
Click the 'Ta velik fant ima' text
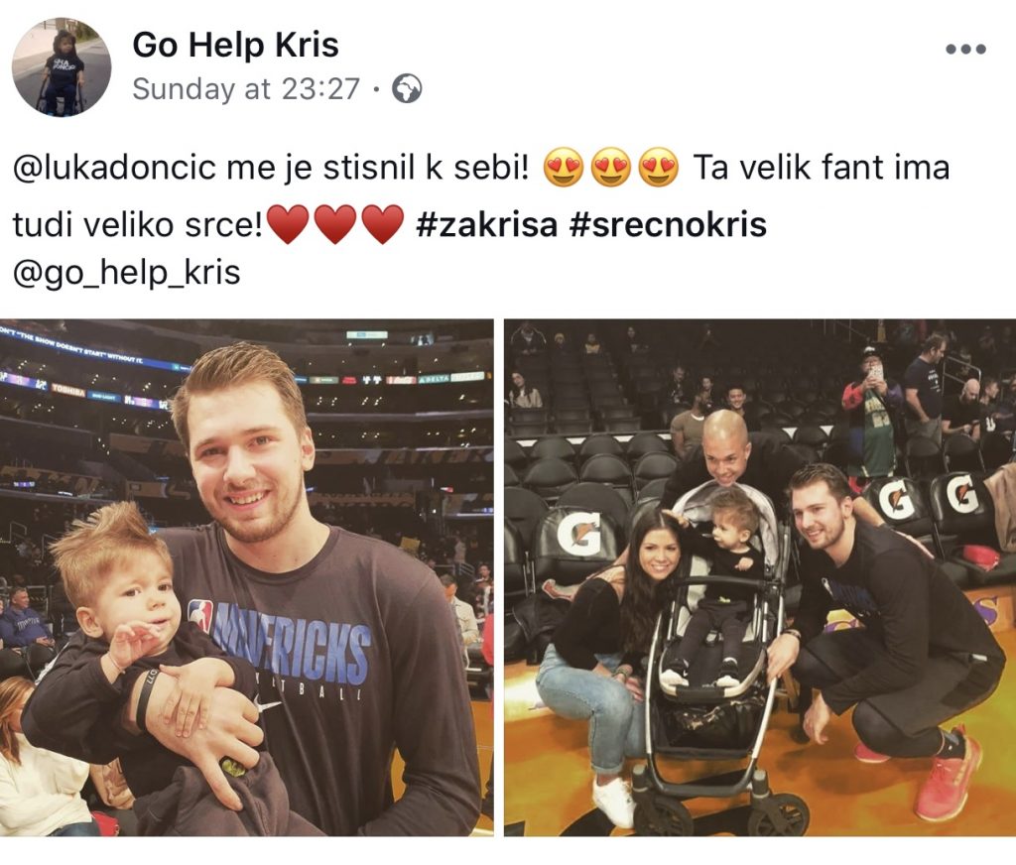(821, 168)
